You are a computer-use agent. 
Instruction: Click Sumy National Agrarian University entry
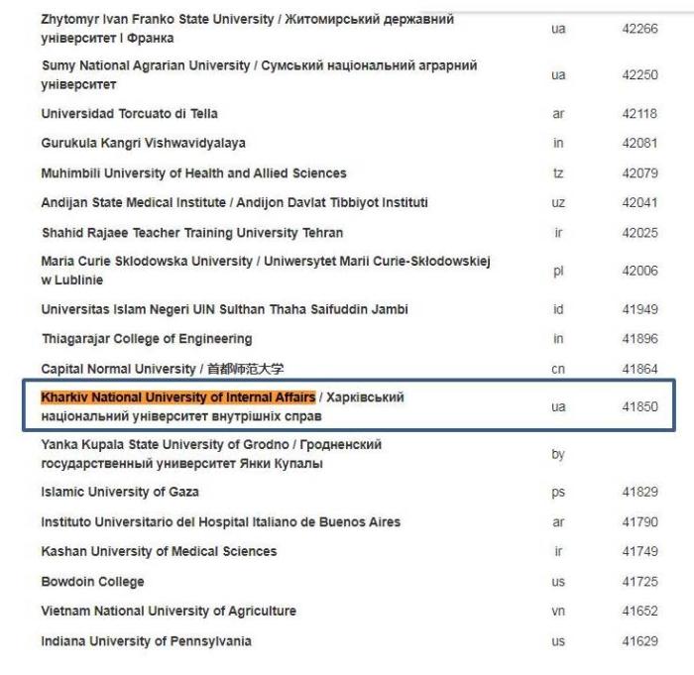click(146, 65)
